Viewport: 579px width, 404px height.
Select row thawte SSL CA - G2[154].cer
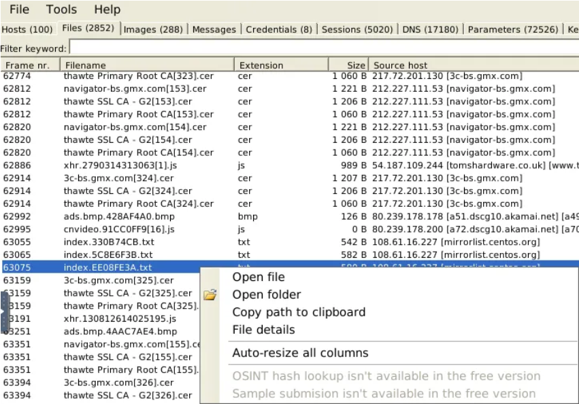(290, 140)
